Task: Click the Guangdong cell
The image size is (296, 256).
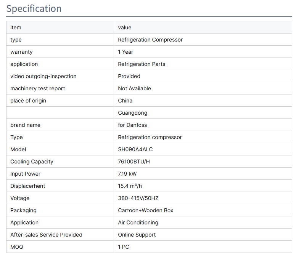Action: (132, 113)
